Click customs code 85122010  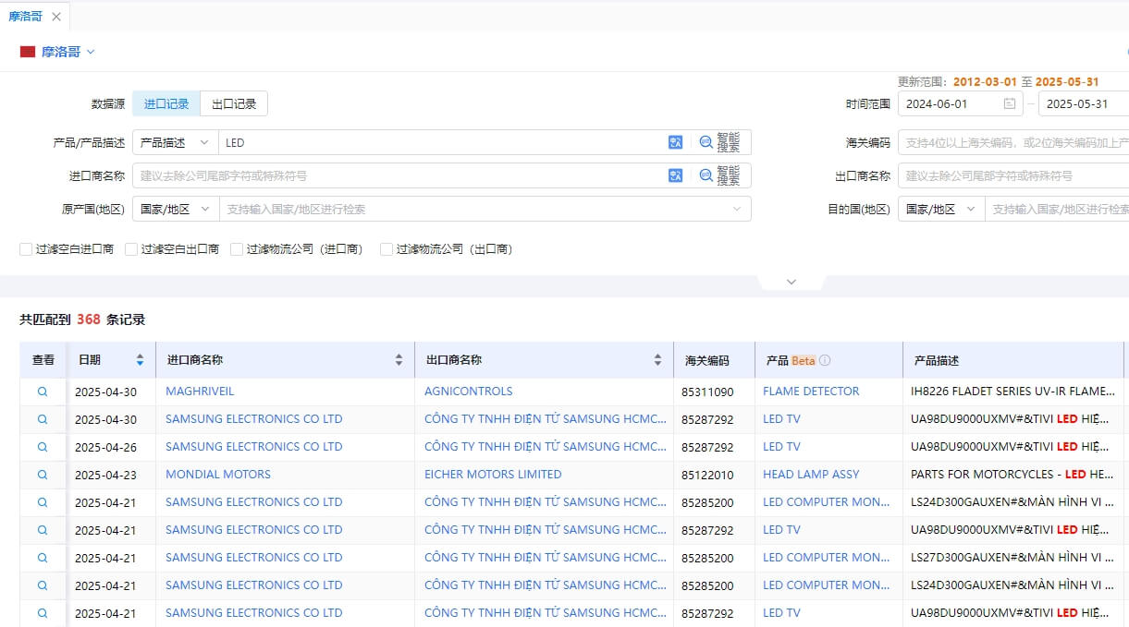707,475
